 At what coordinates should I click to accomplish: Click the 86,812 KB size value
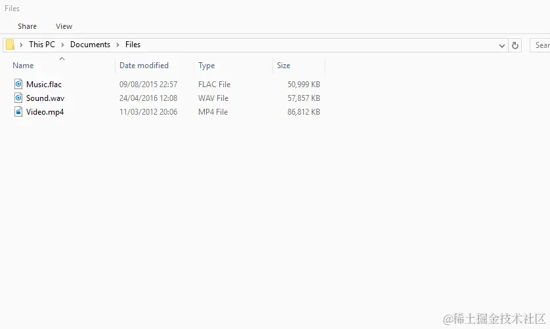[304, 112]
